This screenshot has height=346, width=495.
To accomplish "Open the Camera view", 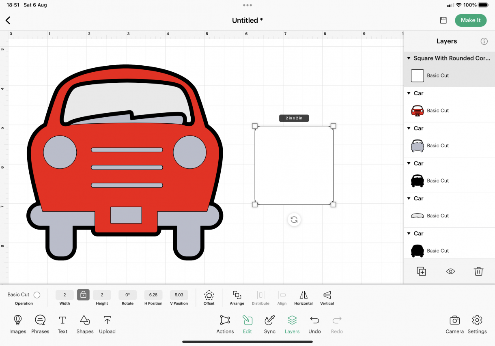I will 455,325.
